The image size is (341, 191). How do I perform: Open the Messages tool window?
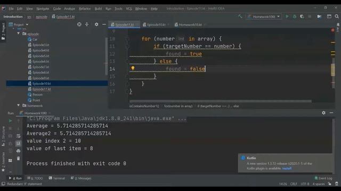pos(81,178)
